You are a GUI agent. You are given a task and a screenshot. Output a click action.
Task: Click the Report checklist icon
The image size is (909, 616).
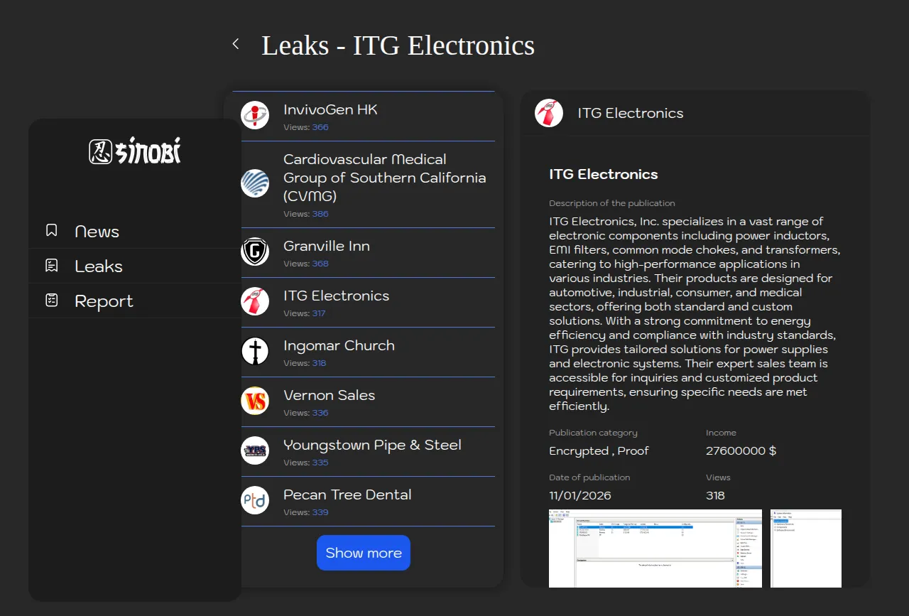coord(51,301)
